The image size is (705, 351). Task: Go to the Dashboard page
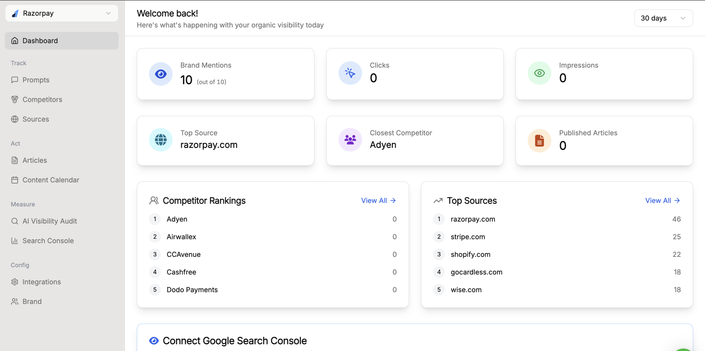62,41
